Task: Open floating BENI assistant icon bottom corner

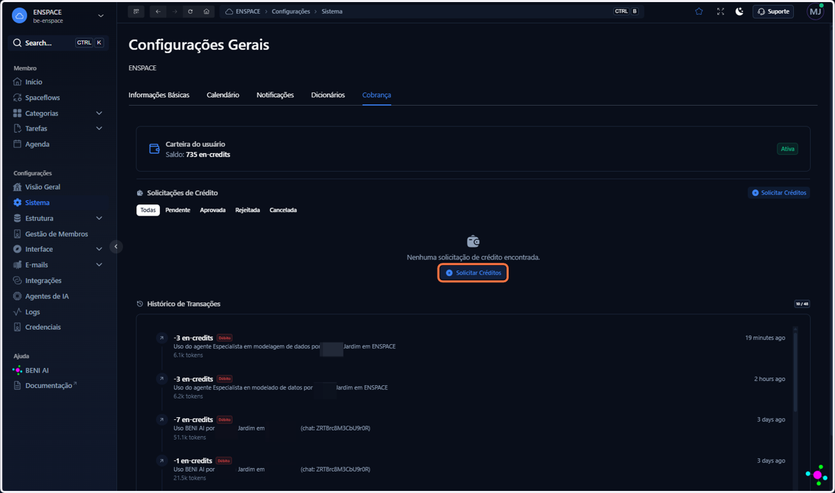Action: [817, 474]
